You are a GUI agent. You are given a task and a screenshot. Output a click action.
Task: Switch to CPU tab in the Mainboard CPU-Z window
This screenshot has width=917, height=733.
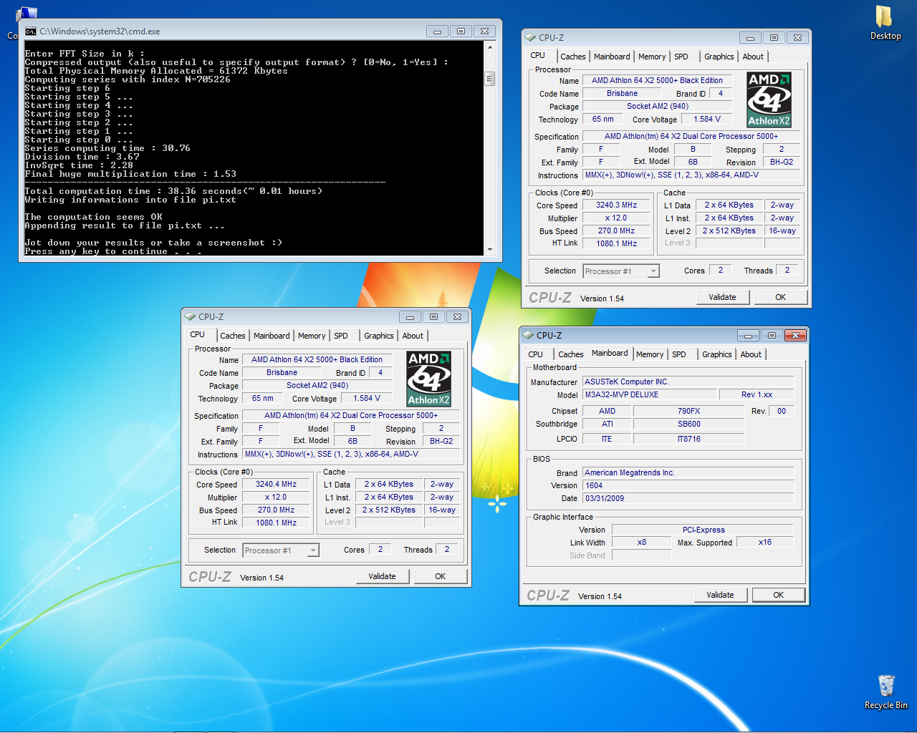[535, 354]
